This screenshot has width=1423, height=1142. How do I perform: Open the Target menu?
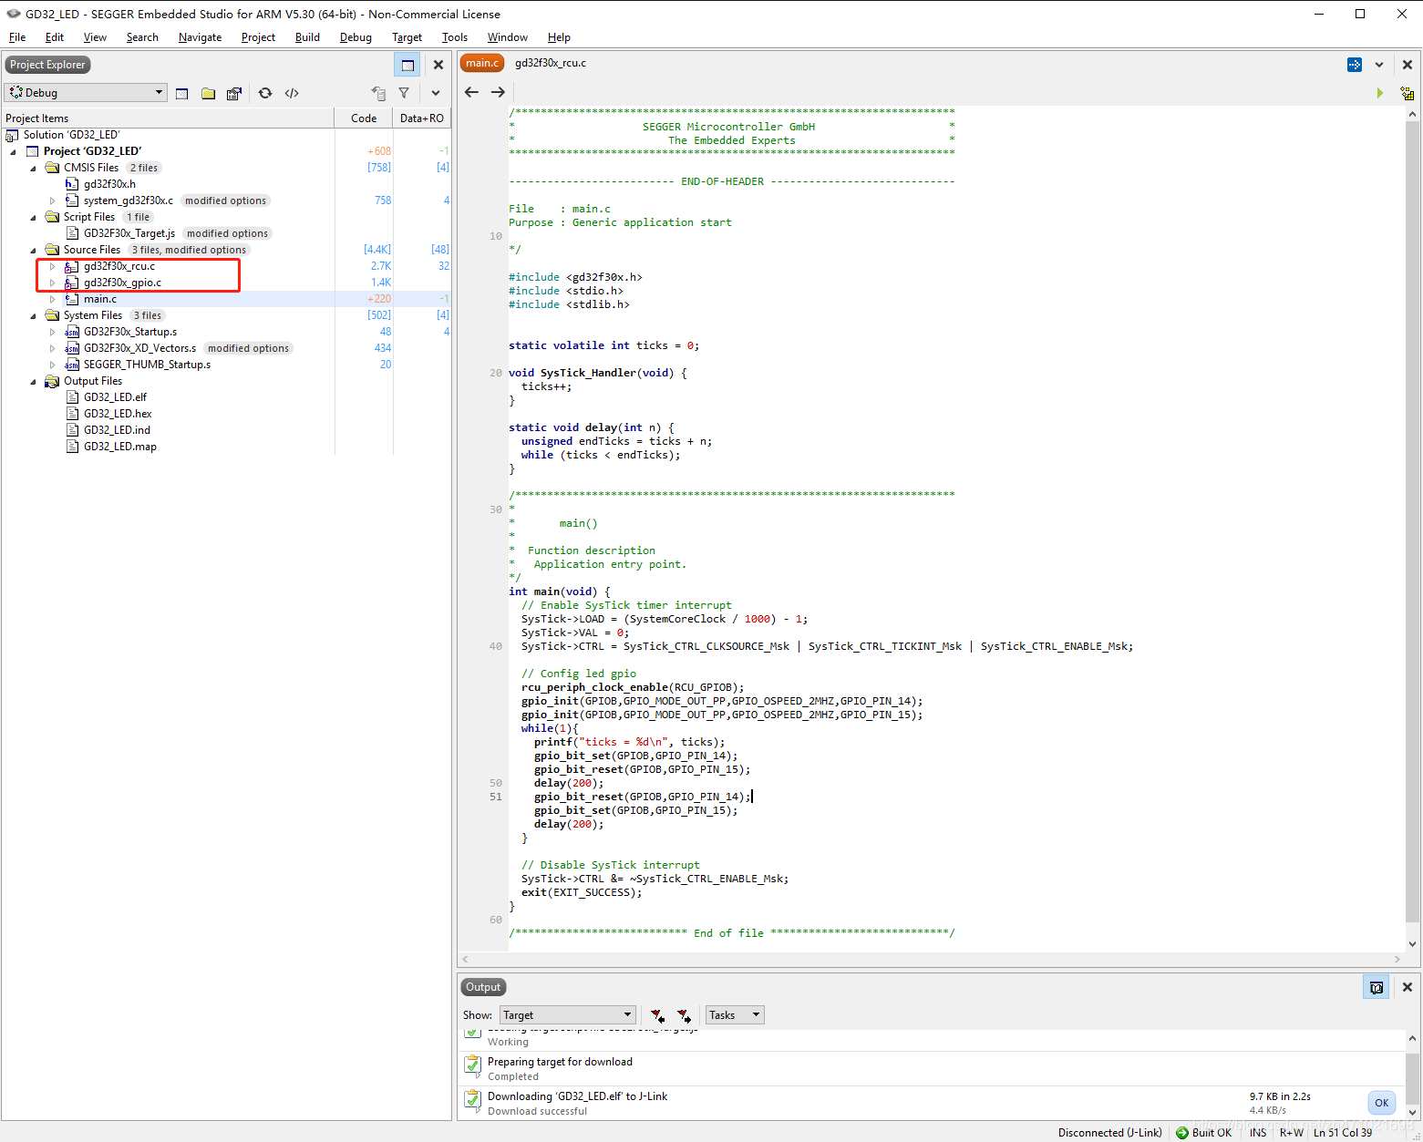click(407, 37)
